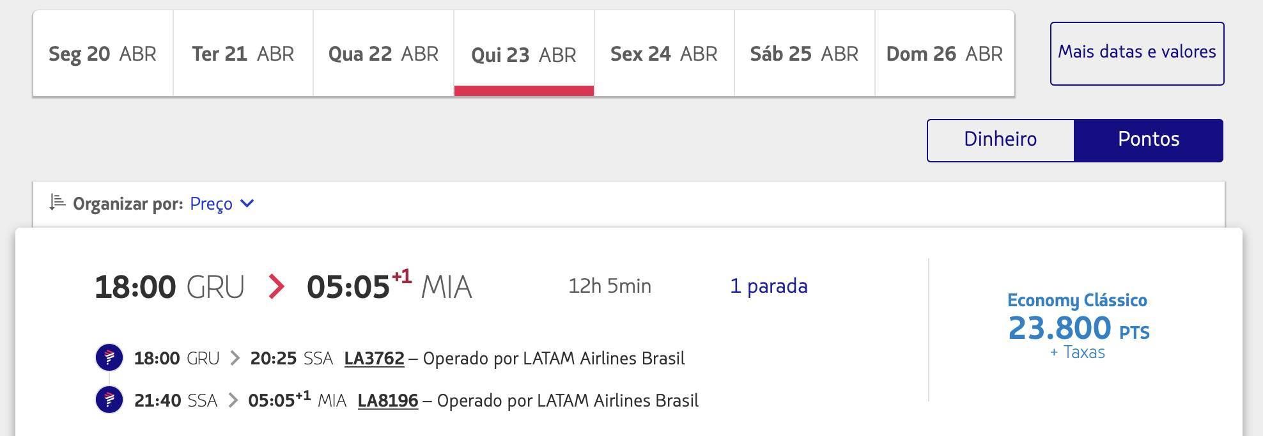Click the sort order icon beside Organizar por
1263x436 pixels.
pos(58,203)
